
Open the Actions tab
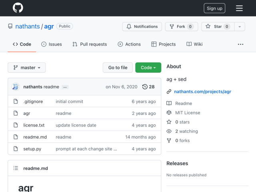(x=129, y=44)
